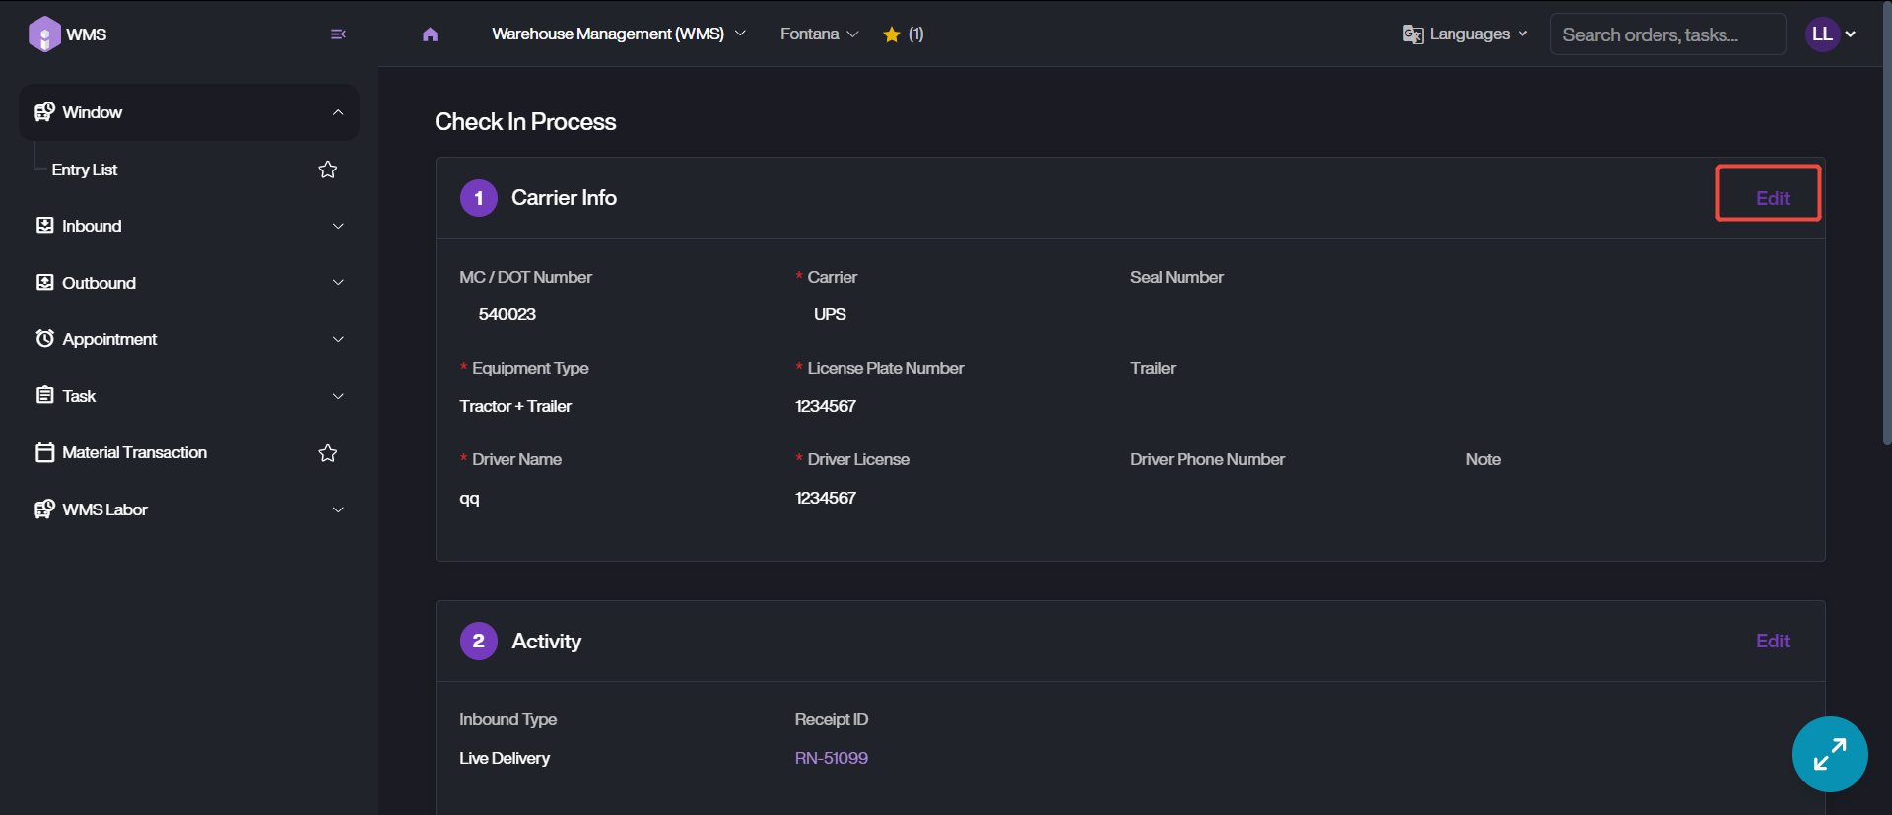Screen dimensions: 1892x815
Task: Click Driver License value 1234567
Action: click(826, 498)
